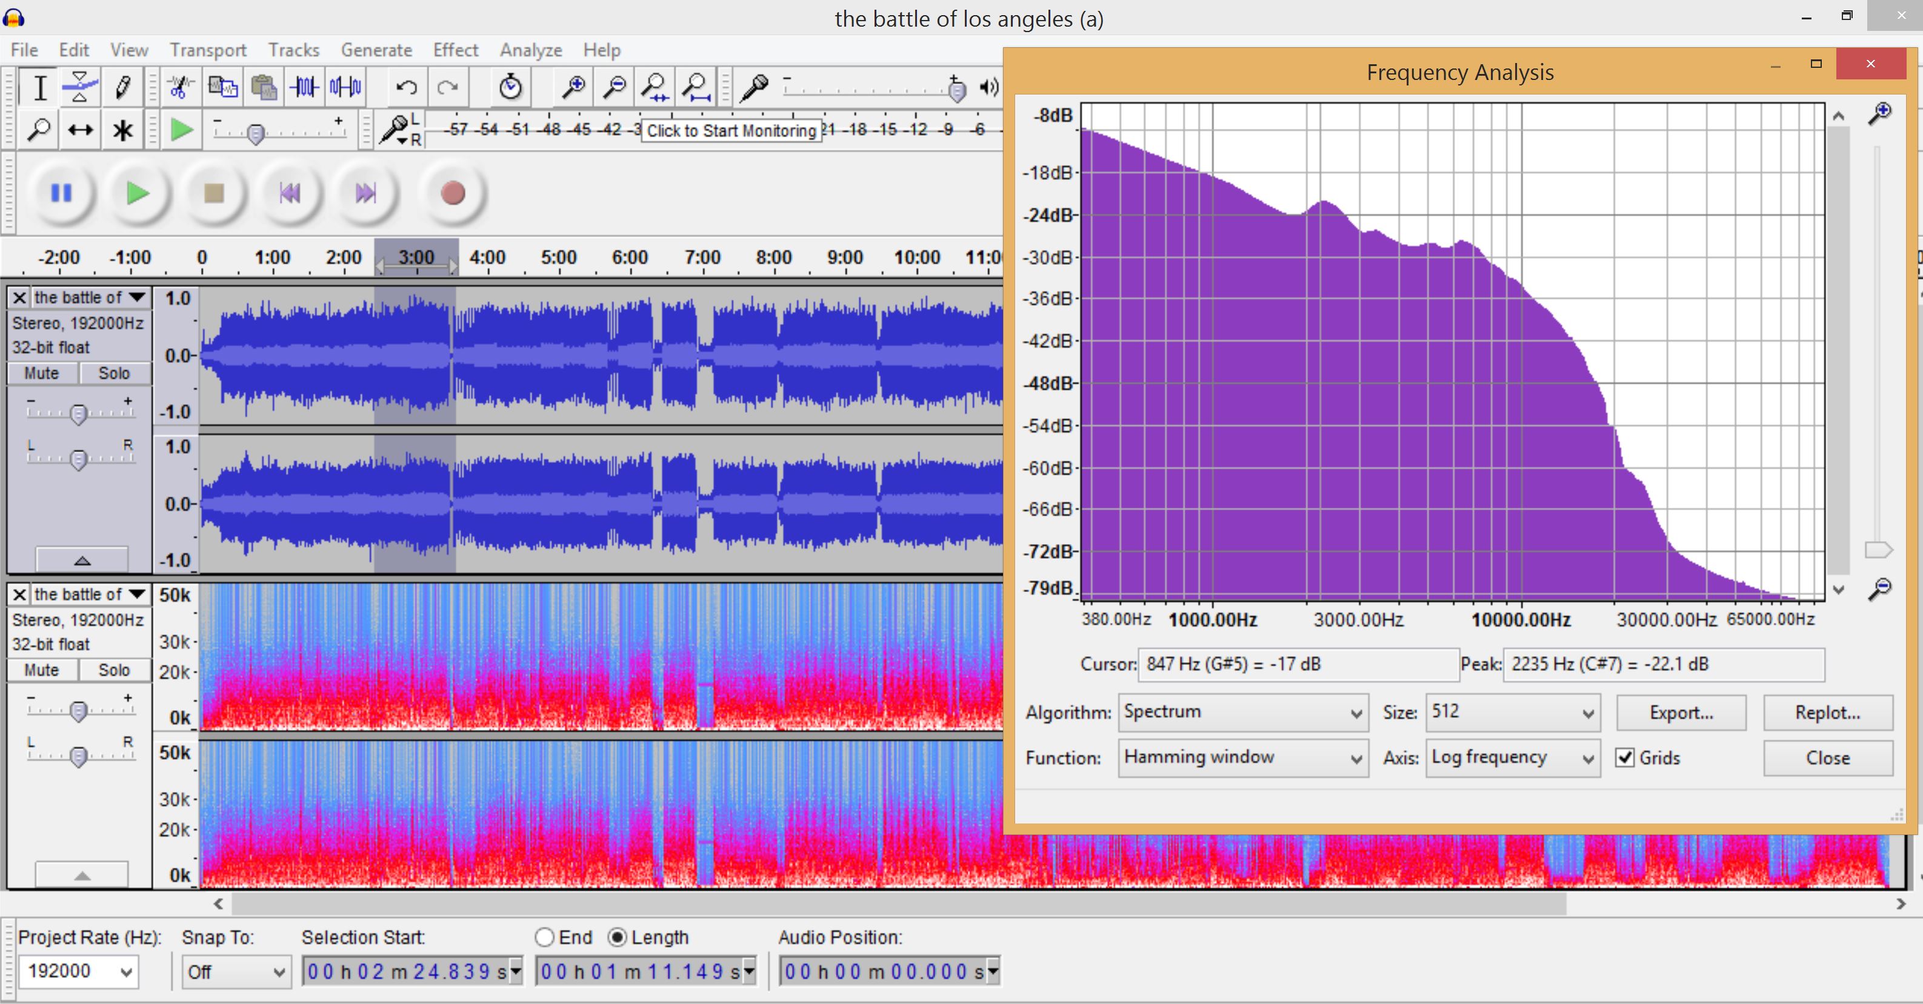The image size is (1923, 1004).
Task: Click the Skip to Start button
Action: pyautogui.click(x=290, y=193)
